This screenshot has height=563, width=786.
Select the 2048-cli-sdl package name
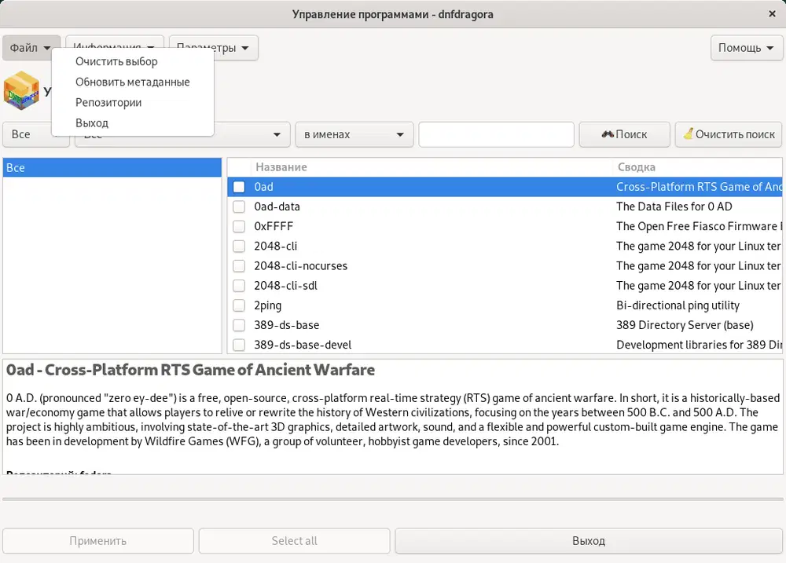click(285, 286)
